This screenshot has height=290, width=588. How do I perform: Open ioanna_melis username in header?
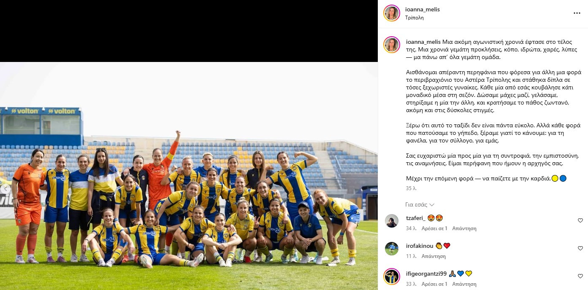422,9
